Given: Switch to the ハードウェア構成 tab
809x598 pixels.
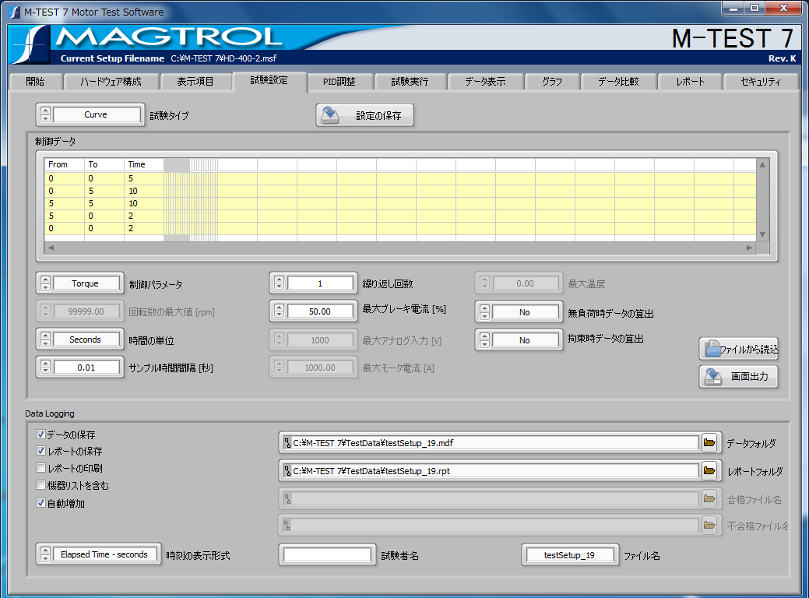Looking at the screenshot, I should click(x=111, y=82).
